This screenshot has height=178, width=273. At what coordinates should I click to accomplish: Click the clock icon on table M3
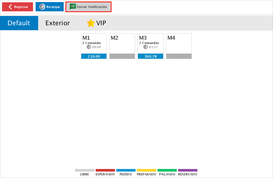146,47
